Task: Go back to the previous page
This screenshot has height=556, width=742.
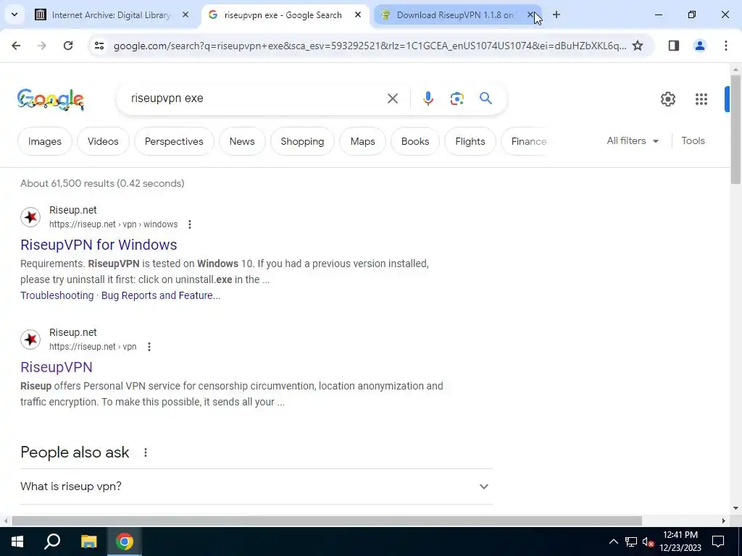Action: tap(16, 46)
